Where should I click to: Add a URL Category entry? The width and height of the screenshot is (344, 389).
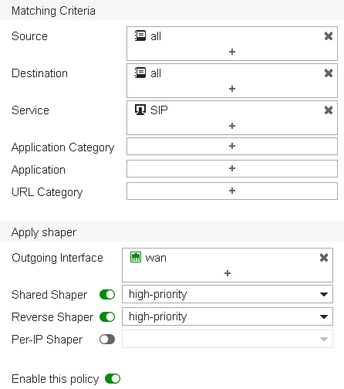tap(232, 191)
